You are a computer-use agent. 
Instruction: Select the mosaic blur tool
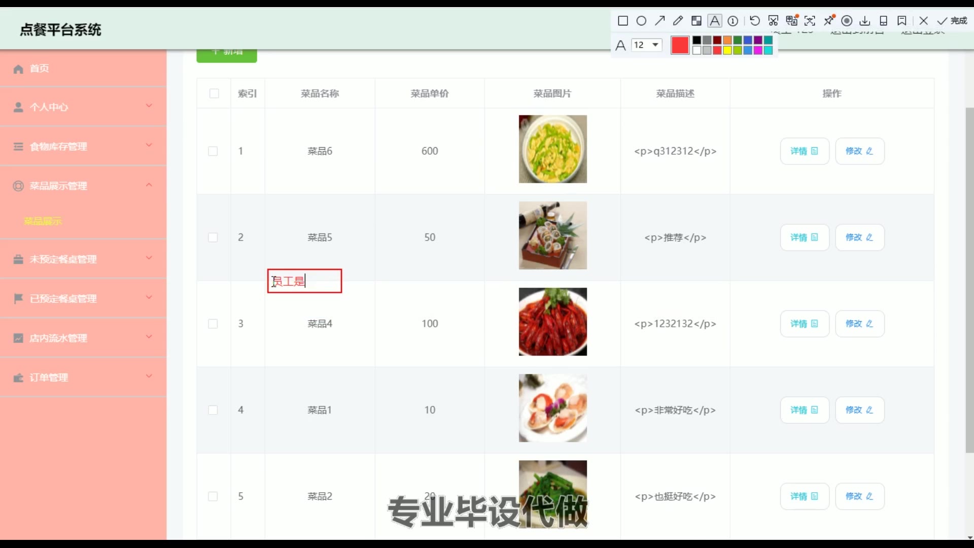[697, 21]
